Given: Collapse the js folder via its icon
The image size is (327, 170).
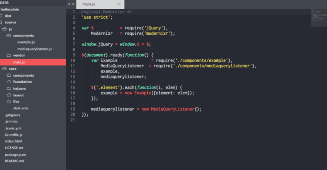Looking at the screenshot, I should coord(4,29).
